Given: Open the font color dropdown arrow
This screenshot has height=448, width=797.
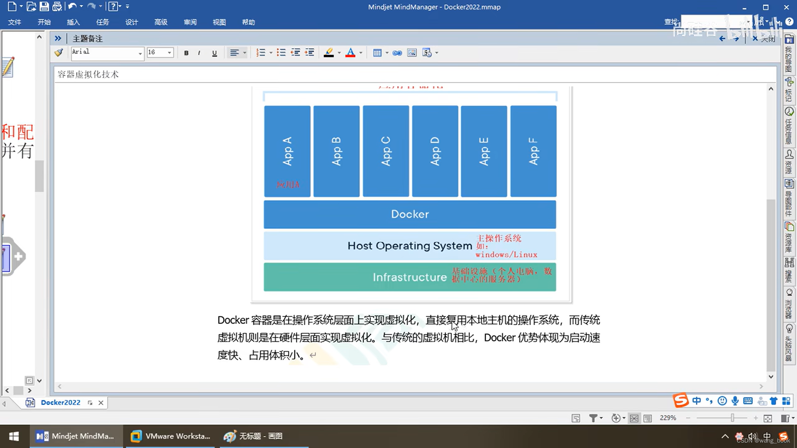Looking at the screenshot, I should point(361,53).
